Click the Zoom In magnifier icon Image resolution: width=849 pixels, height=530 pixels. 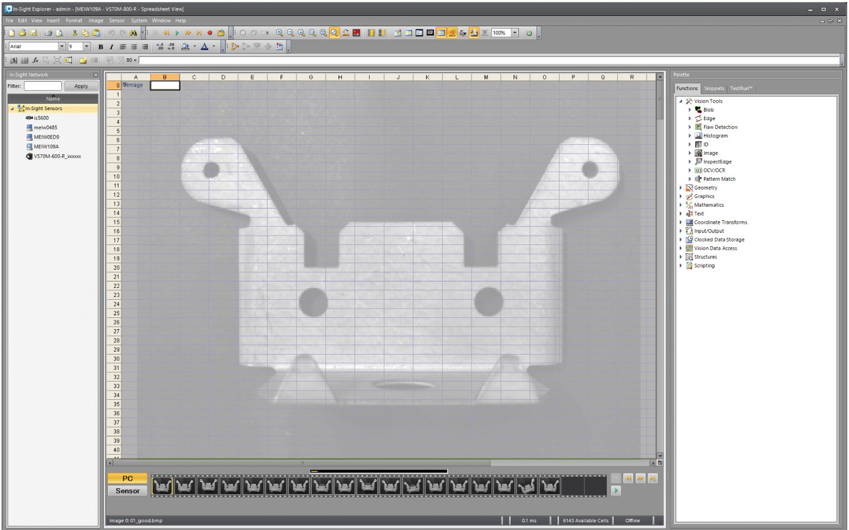279,33
